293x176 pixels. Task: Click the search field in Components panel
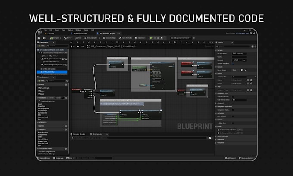tap(57, 46)
